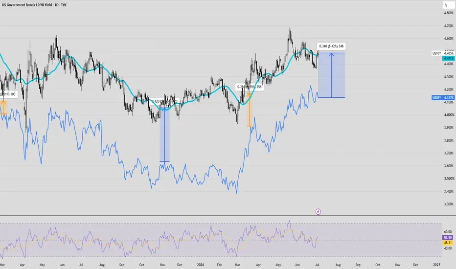Image resolution: width=456 pixels, height=269 pixels.
Task: Click the 4.300% price scale label
Action: 448,77
